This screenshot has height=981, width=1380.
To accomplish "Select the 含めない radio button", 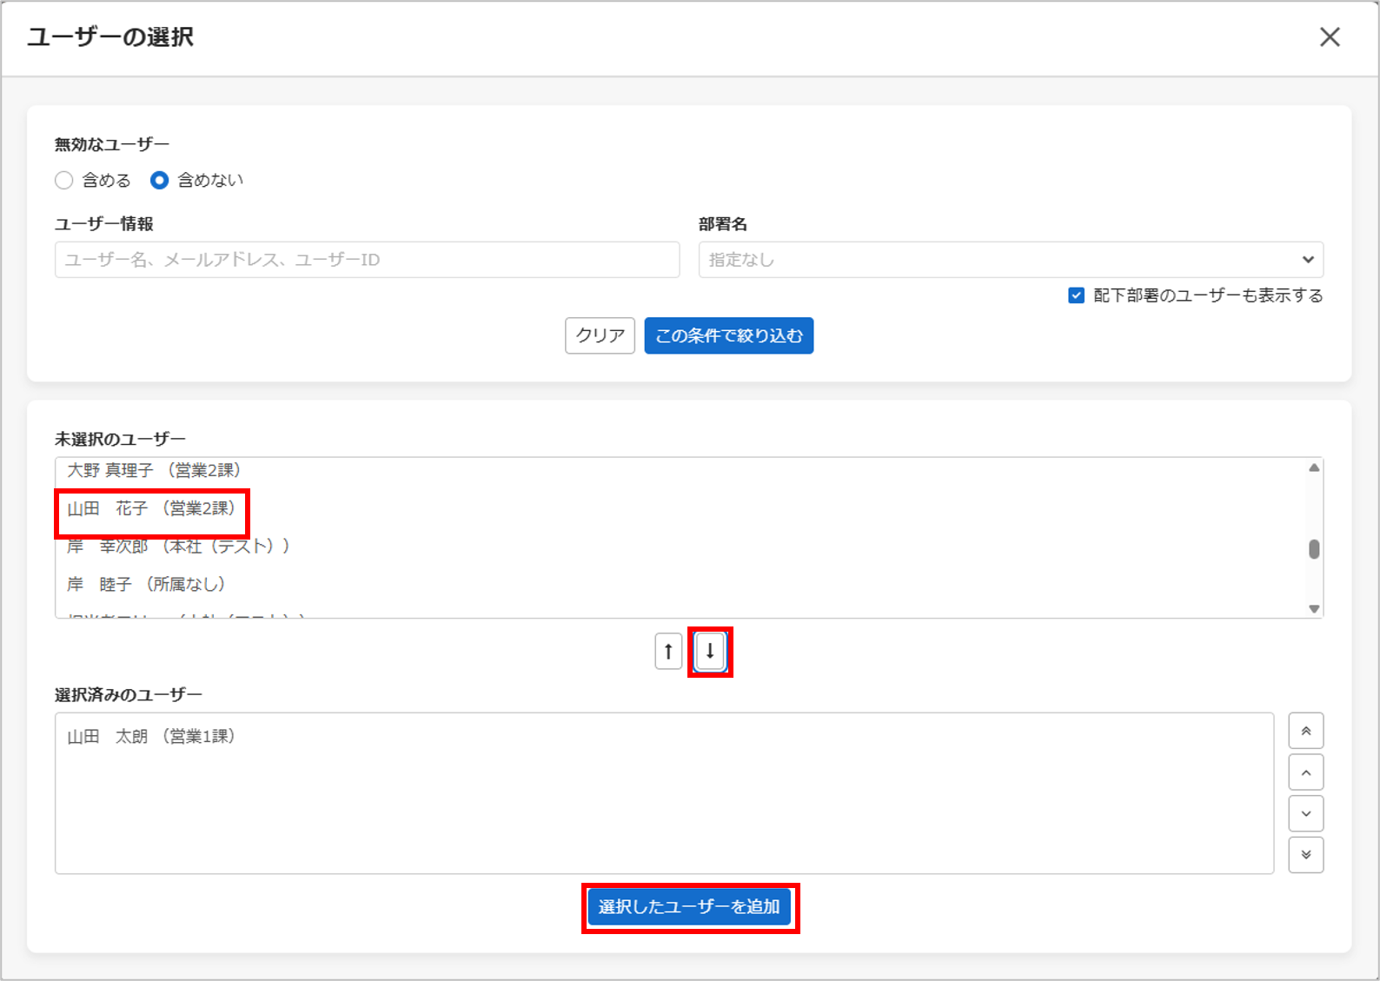I will point(159,180).
